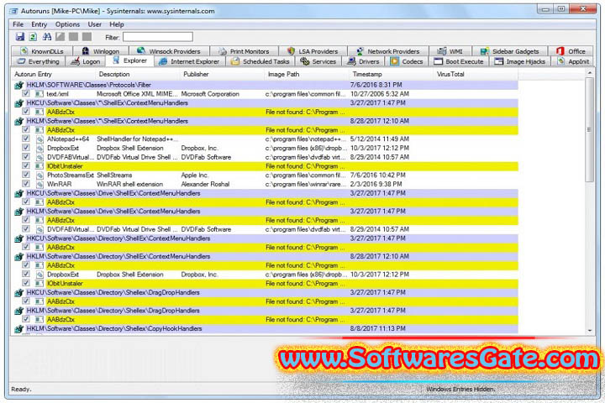Click 'Alexander Roshal' publisher cell
Image resolution: width=605 pixels, height=403 pixels.
(205, 185)
